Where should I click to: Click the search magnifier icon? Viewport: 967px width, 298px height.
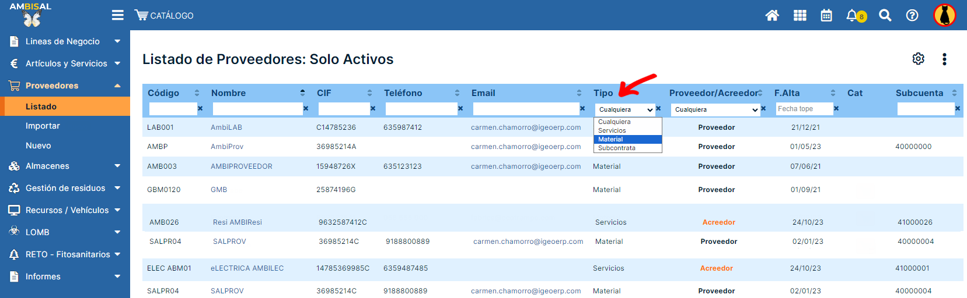coord(885,16)
